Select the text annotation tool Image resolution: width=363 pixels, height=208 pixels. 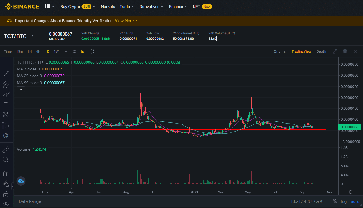coord(5,105)
